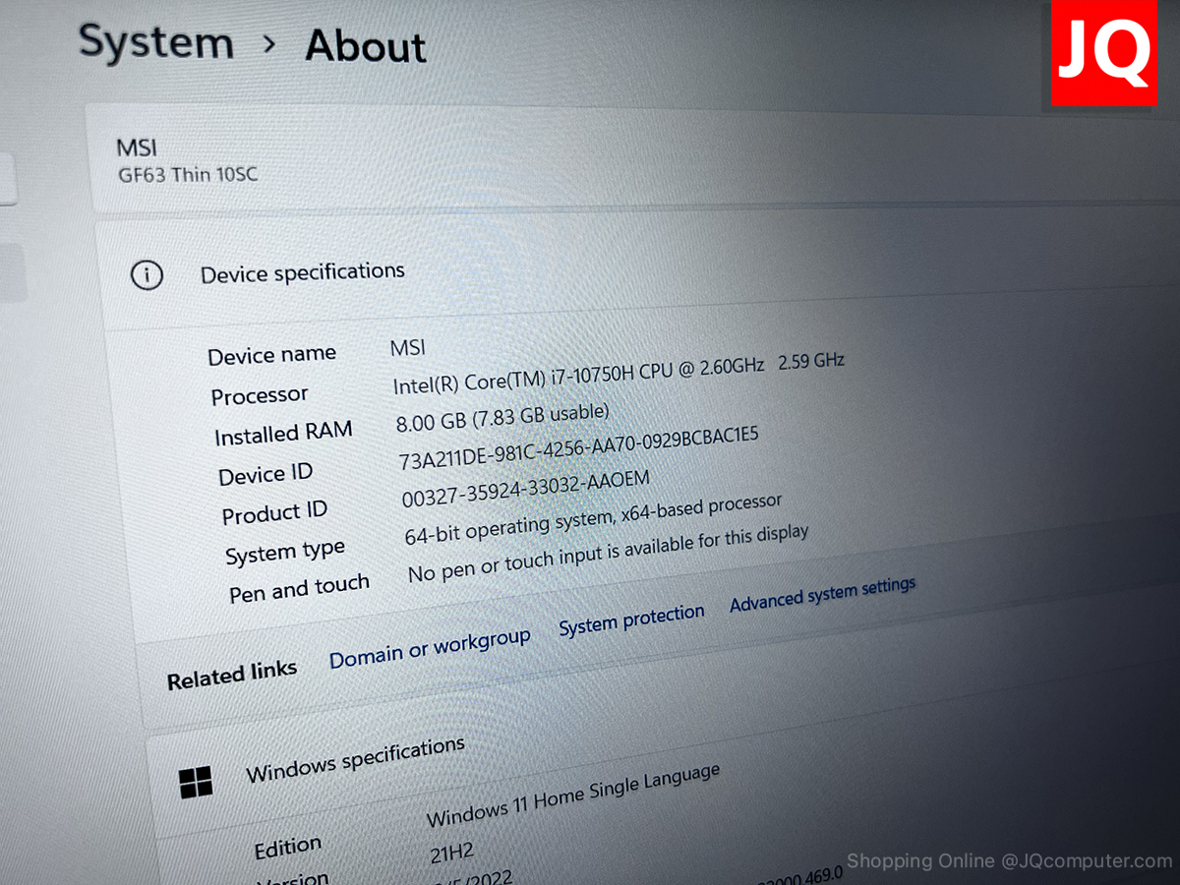Select the Product ID value 00327-35924-33032-AAOEM

[x=526, y=490]
